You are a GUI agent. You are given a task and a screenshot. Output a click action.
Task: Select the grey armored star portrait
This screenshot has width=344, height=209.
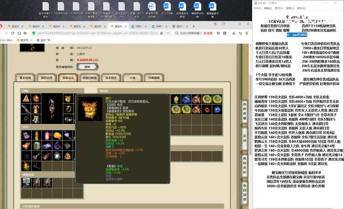pos(26,183)
